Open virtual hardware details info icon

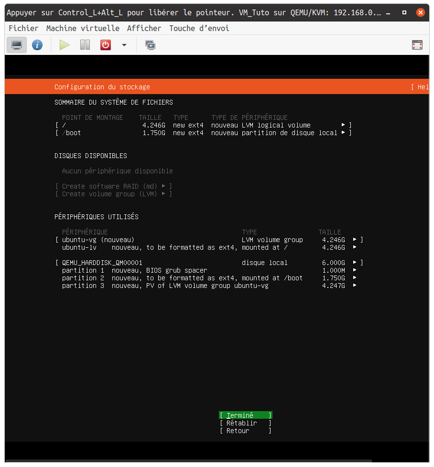(x=37, y=45)
